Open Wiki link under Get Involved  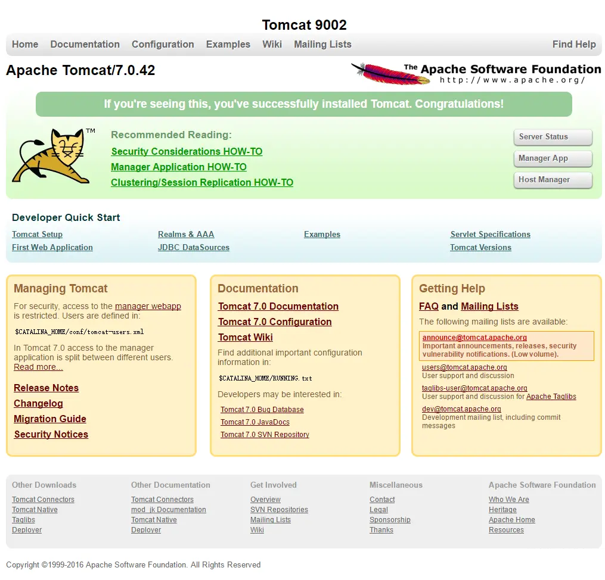(x=257, y=530)
